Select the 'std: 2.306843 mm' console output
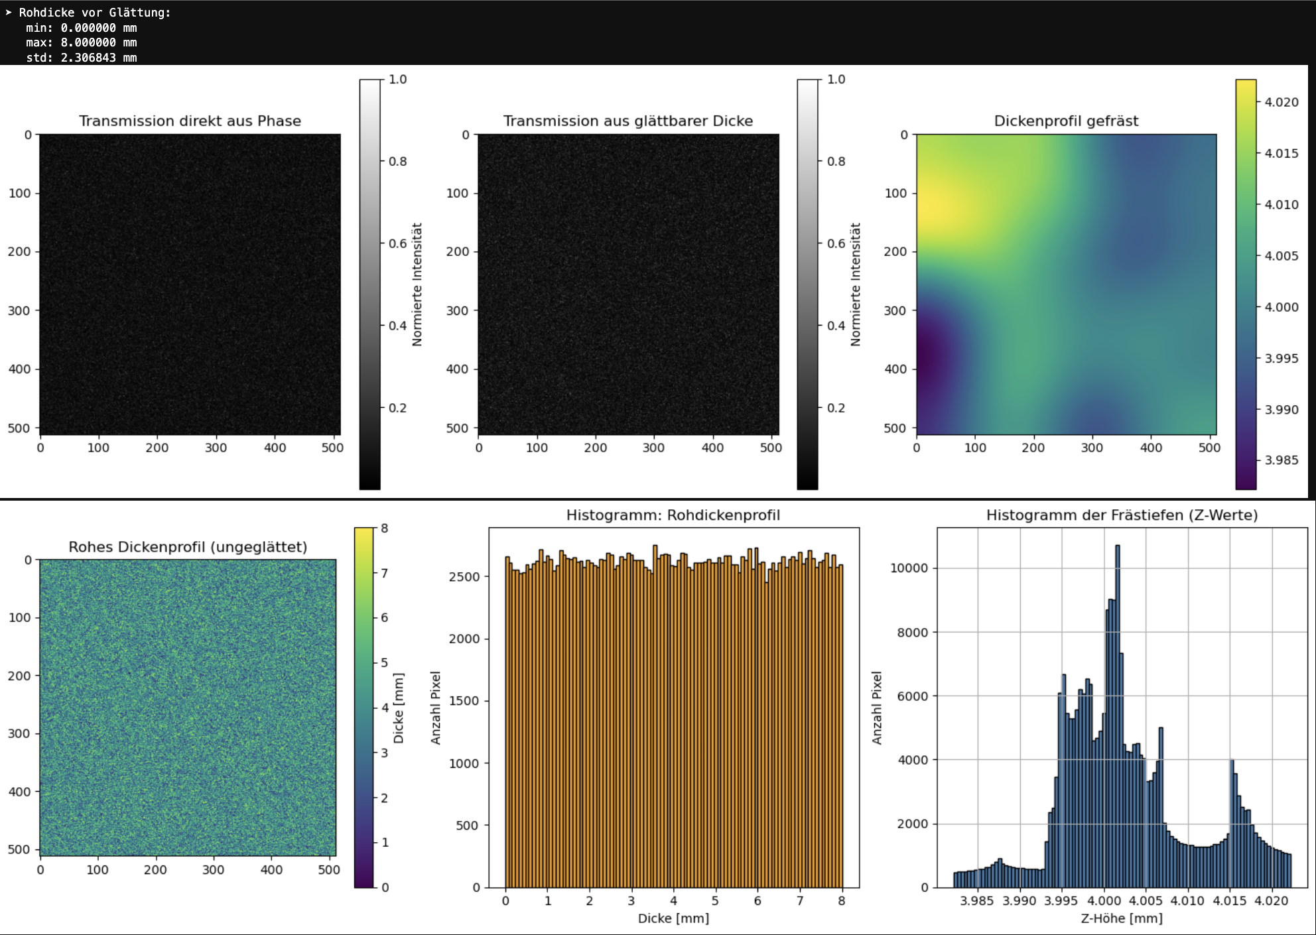Screen dimensions: 1316x935 [82, 58]
